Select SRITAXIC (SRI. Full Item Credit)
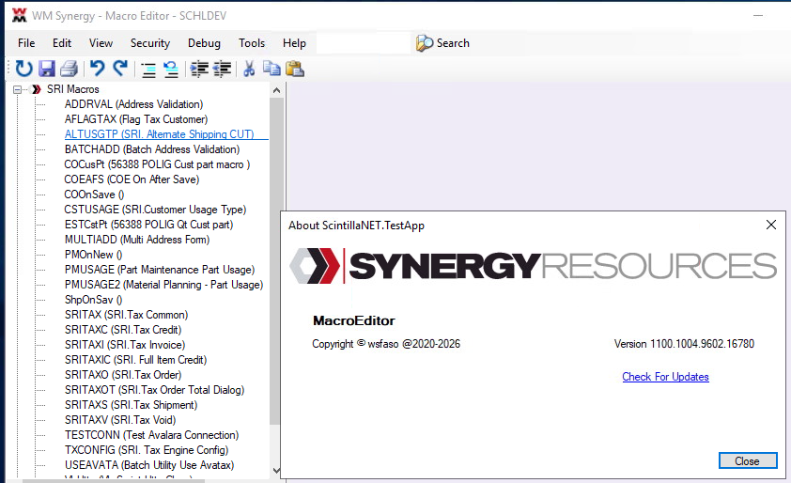 point(135,360)
